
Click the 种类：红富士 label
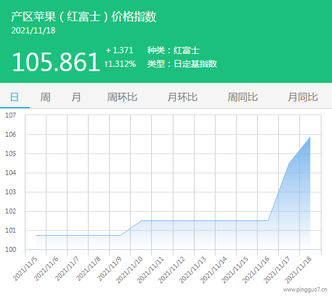[x=173, y=50]
